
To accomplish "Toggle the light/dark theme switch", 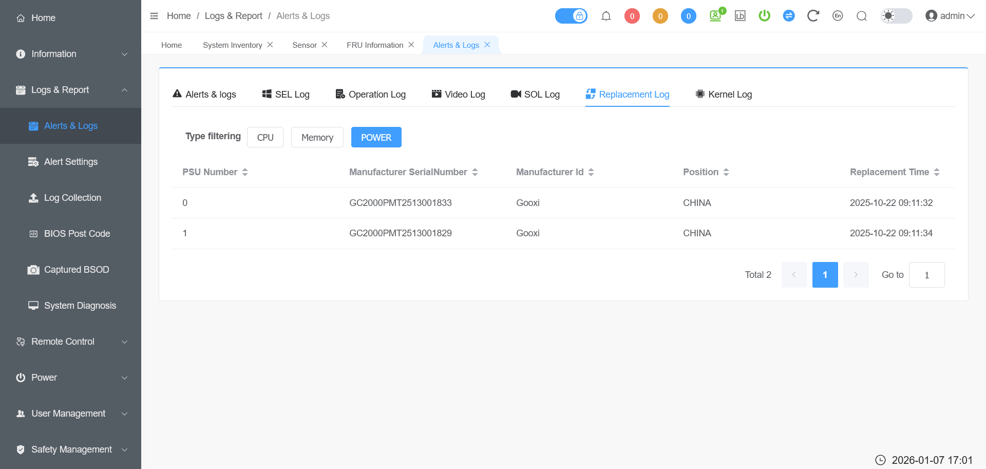I will coord(896,16).
